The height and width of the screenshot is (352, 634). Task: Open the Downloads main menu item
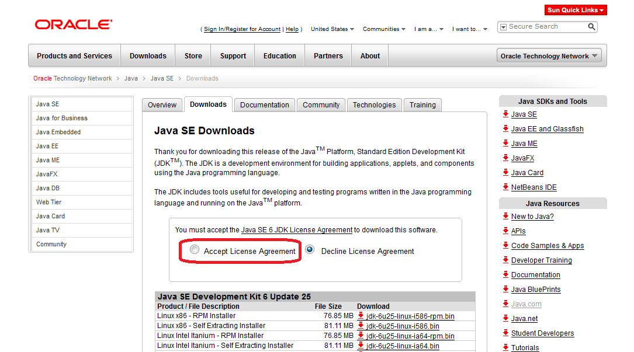(148, 56)
